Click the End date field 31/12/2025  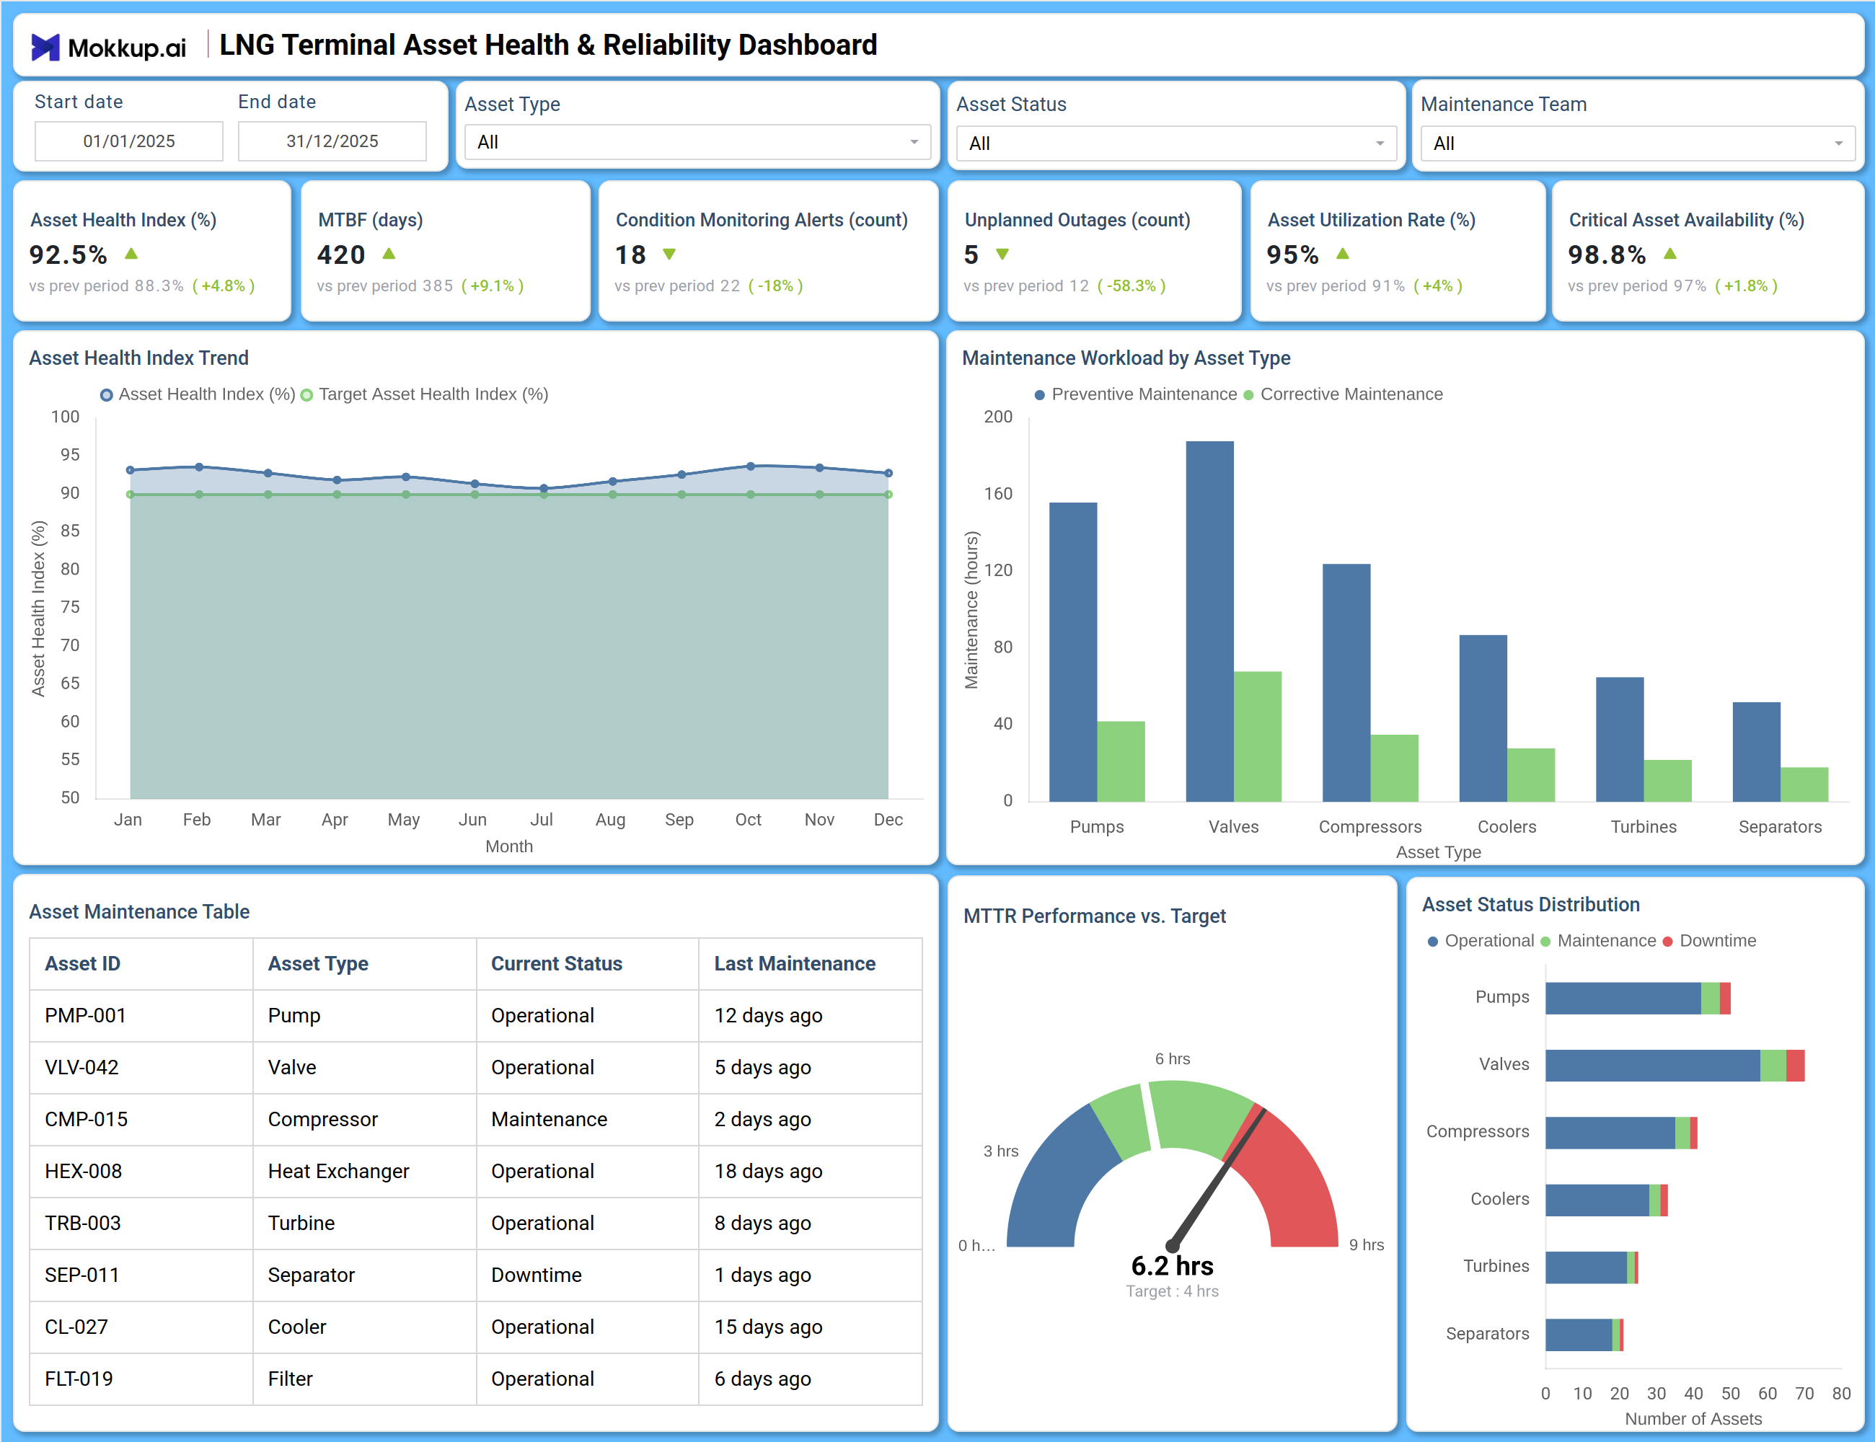pos(332,141)
